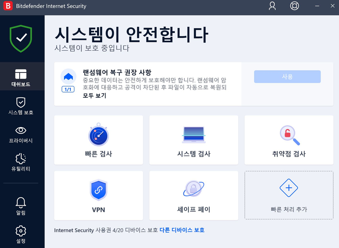Click the 1/1 recommendation counter
339x248 pixels.
pos(68,89)
